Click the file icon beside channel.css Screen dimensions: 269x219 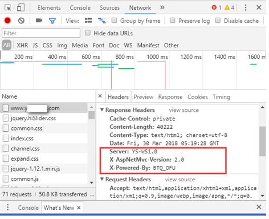6,148
